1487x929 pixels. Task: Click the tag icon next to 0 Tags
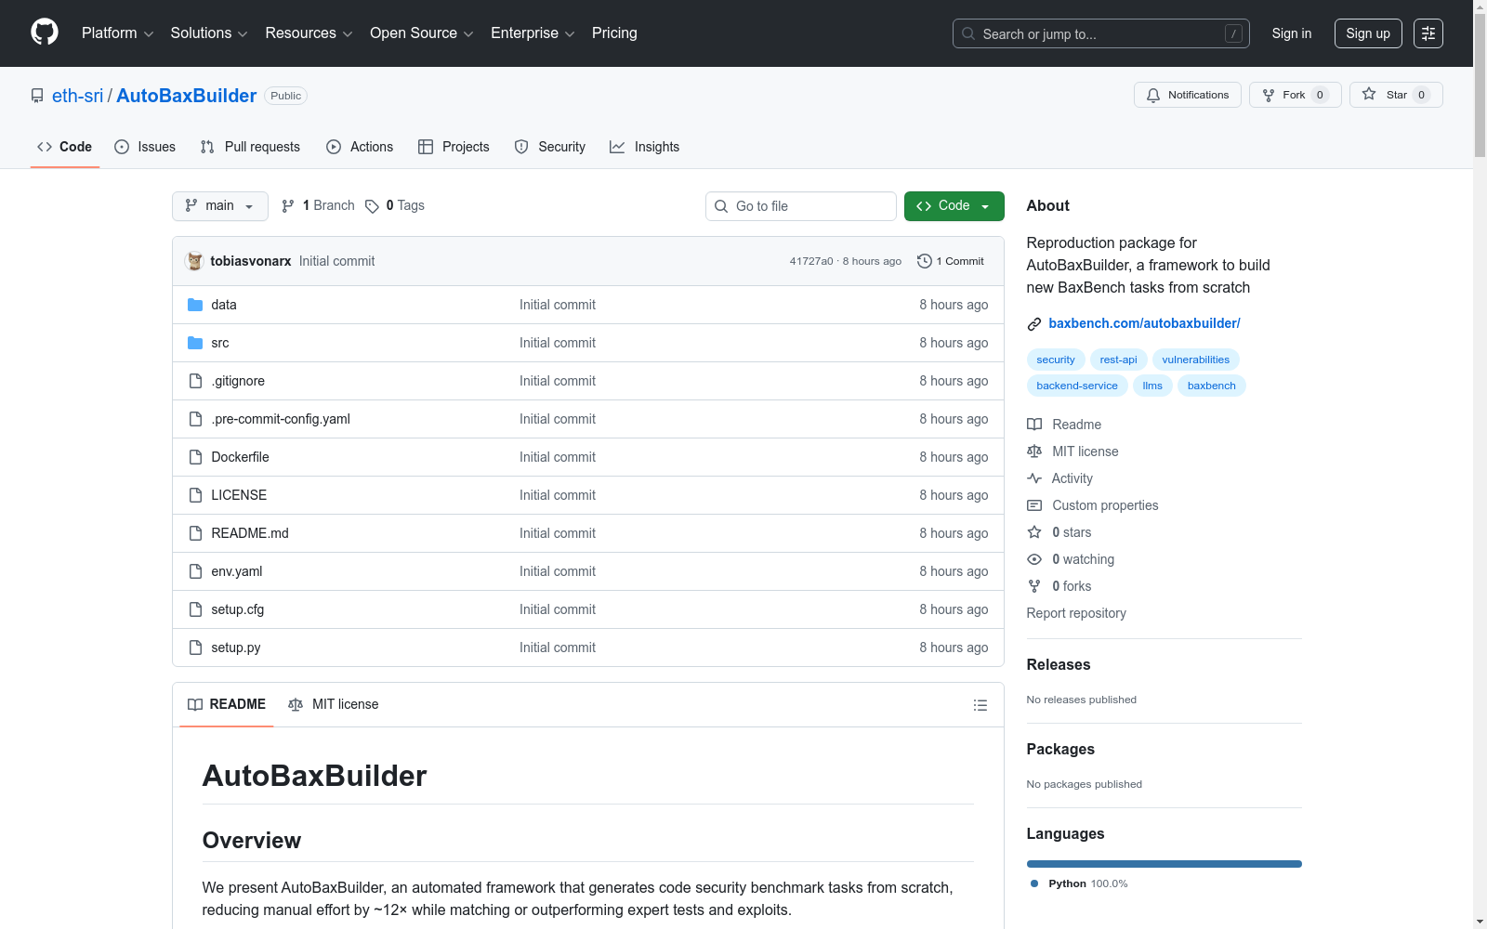[372, 206]
